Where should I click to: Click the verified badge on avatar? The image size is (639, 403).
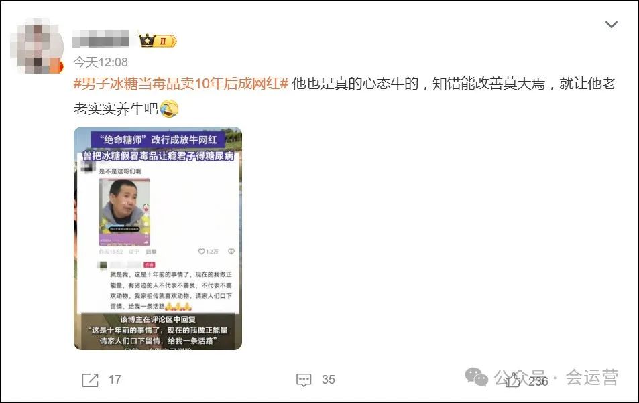point(60,66)
